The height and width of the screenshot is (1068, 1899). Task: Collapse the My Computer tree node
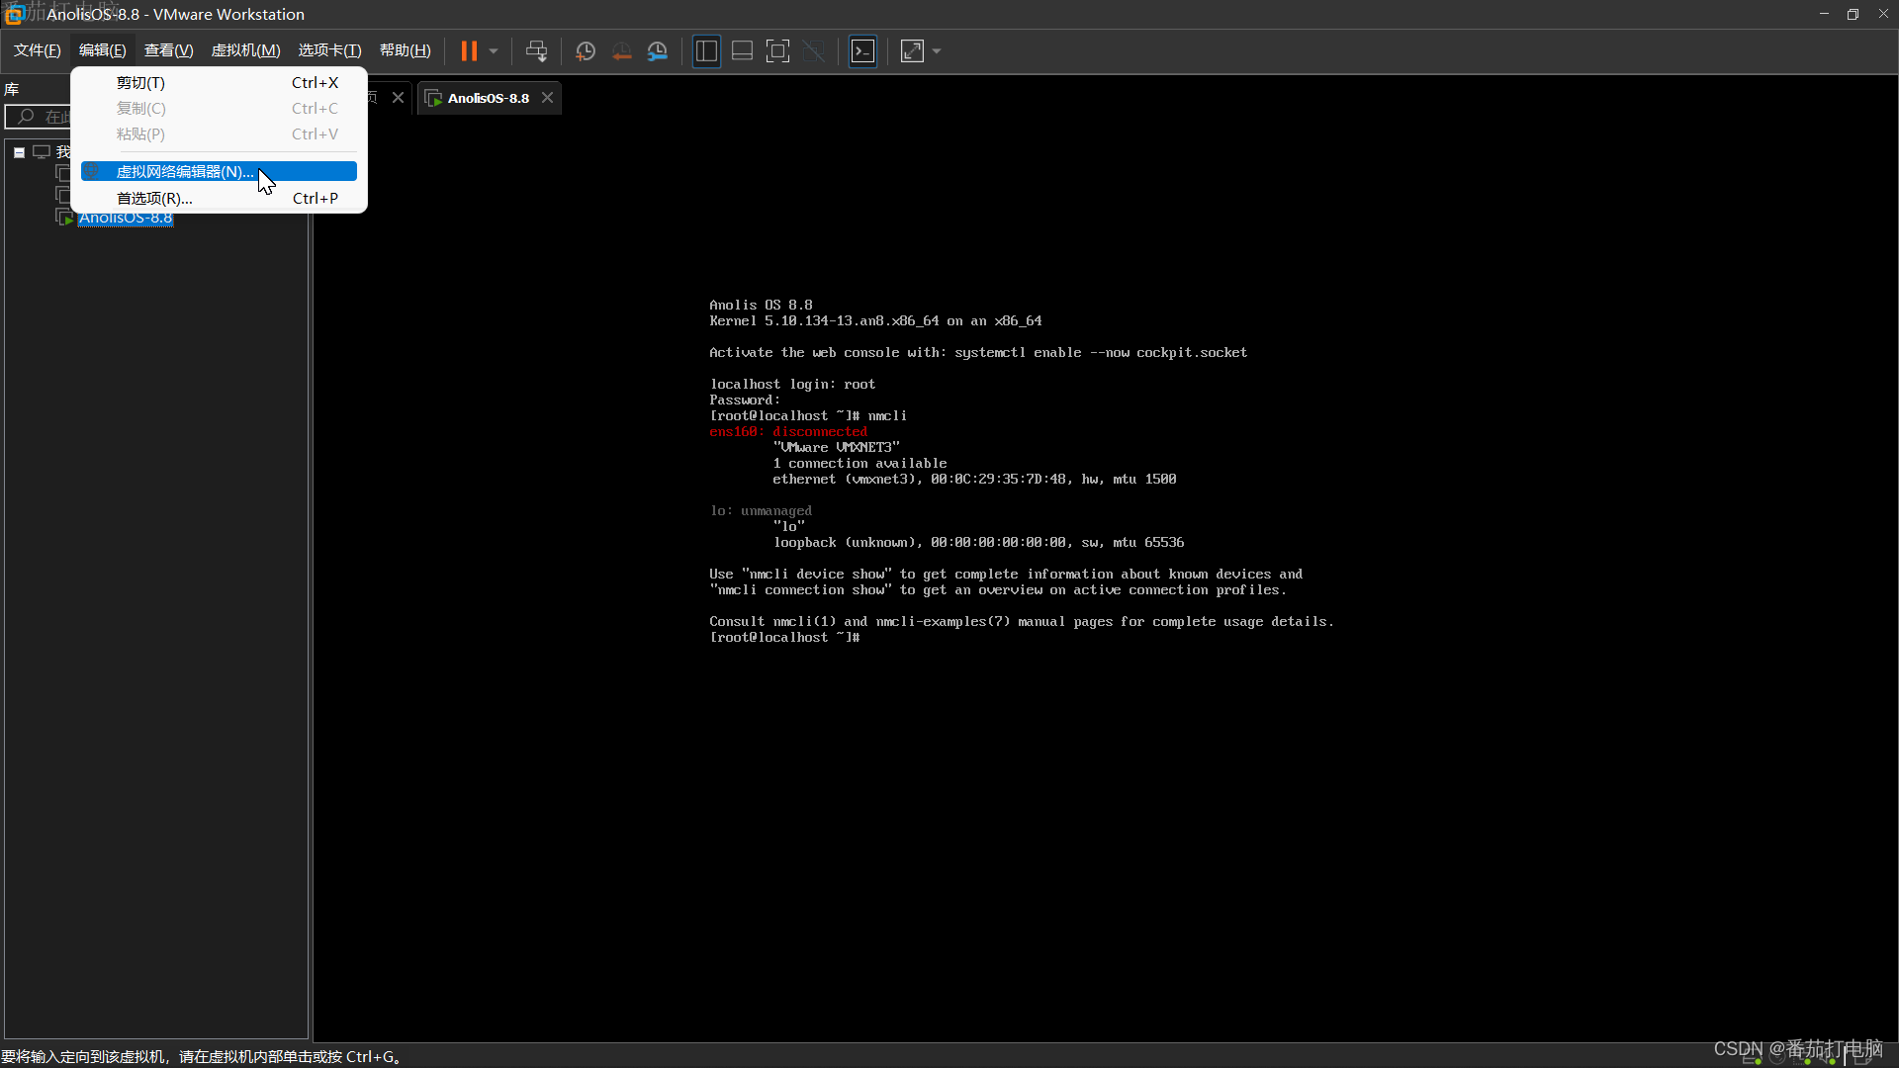click(x=19, y=152)
